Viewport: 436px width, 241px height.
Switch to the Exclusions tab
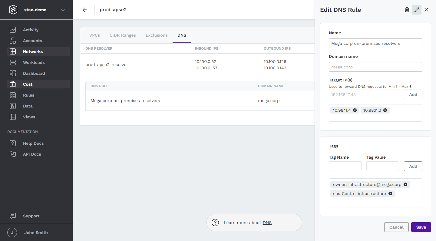[x=157, y=35]
